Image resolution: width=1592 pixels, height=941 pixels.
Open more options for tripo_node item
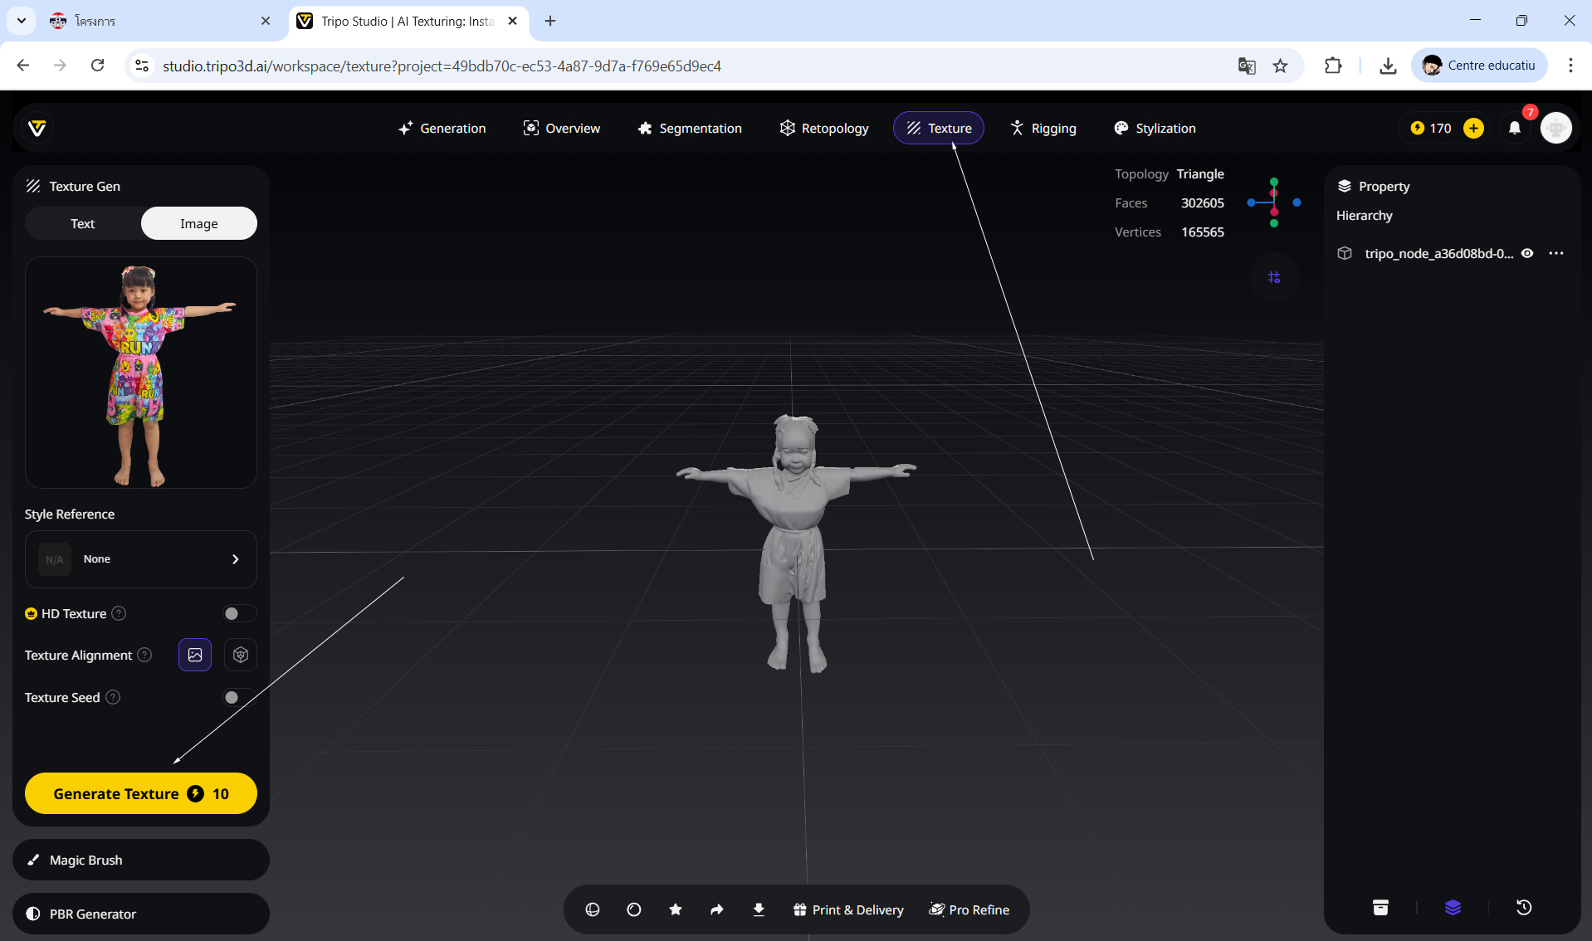[x=1556, y=253]
